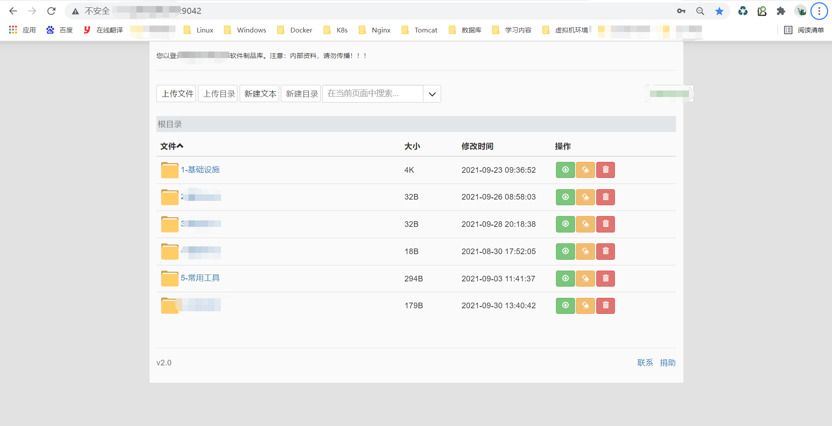Download the 1-基础设施 folder
This screenshot has height=426, width=832.
click(565, 170)
